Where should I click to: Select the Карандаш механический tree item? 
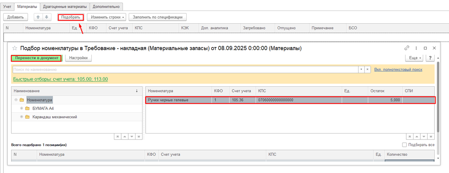pos(55,117)
